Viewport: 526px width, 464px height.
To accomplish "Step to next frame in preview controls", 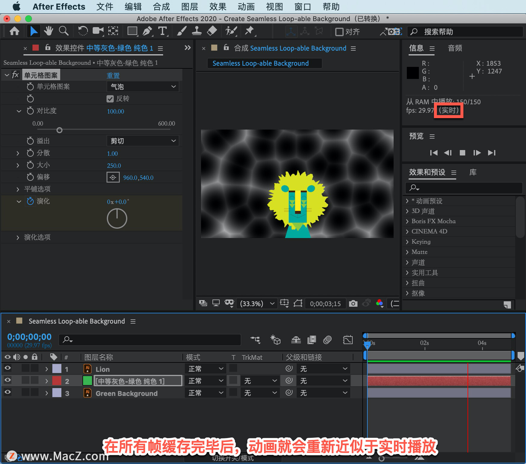I will click(477, 153).
